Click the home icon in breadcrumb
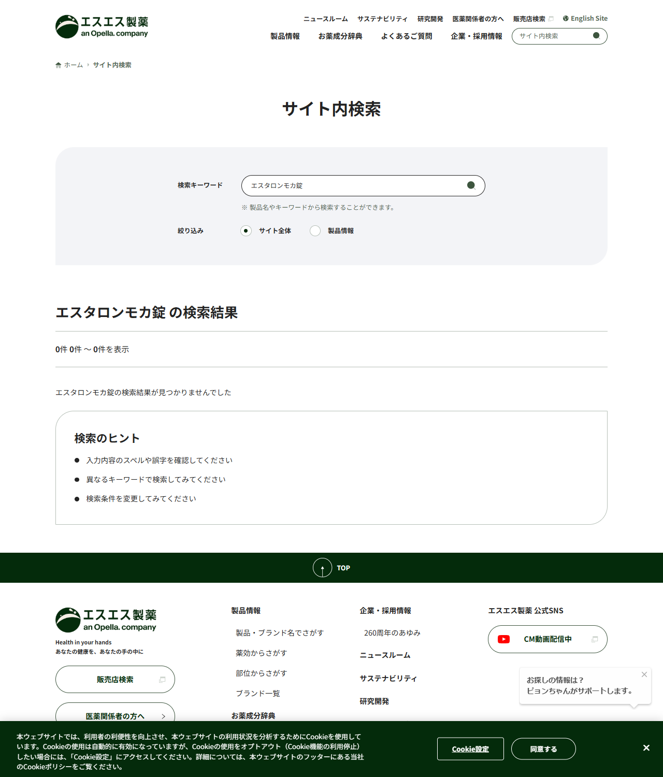Image resolution: width=663 pixels, height=777 pixels. (x=59, y=65)
